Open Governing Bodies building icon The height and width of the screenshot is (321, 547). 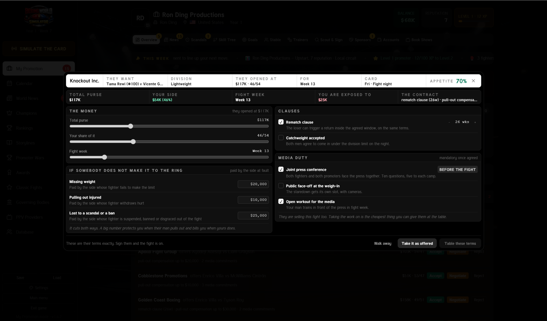9,202
